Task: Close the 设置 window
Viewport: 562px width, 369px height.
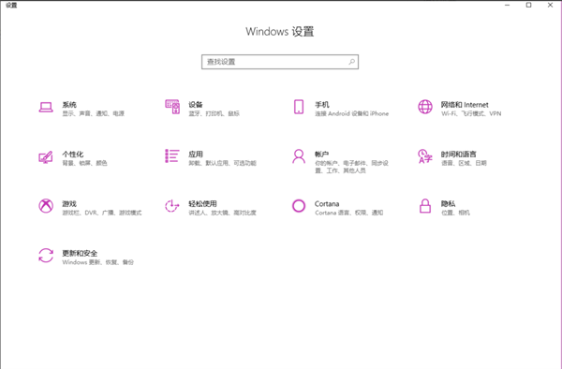Action: (550, 5)
